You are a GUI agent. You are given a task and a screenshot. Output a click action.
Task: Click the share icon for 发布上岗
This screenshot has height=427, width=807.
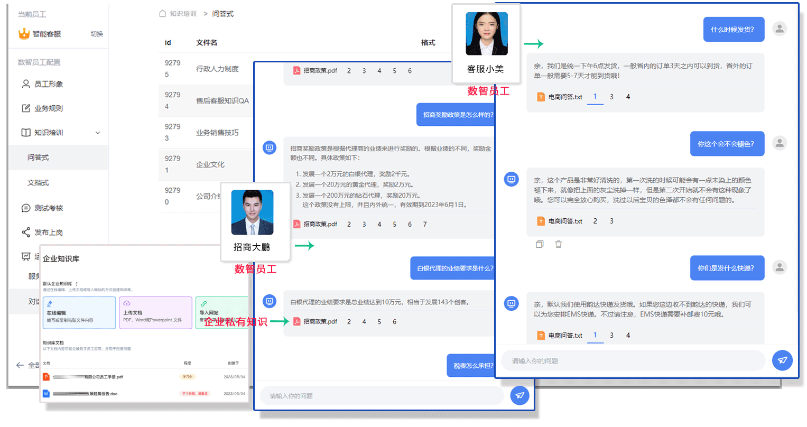click(x=25, y=233)
